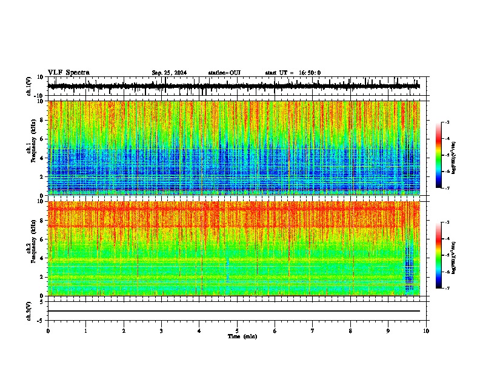Click the ch.1 (V) waveform trace
The image size is (480, 371).
234,86
